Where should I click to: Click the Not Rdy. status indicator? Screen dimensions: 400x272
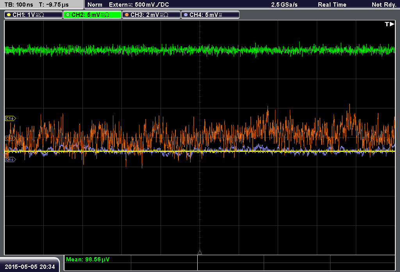(384, 5)
